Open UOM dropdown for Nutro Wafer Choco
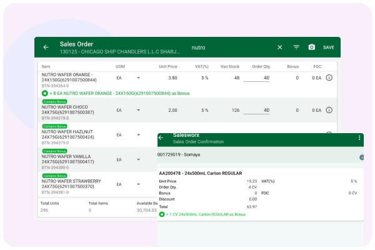Viewport: 375px width, 250px height. click(138, 110)
